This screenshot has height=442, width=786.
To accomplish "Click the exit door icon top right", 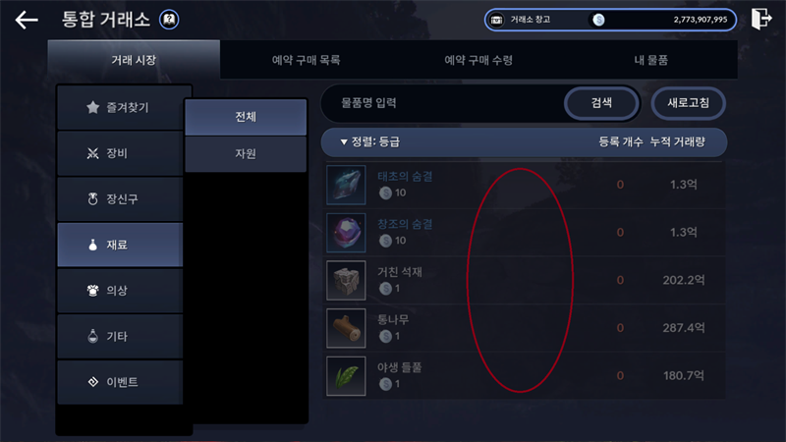I will 760,19.
